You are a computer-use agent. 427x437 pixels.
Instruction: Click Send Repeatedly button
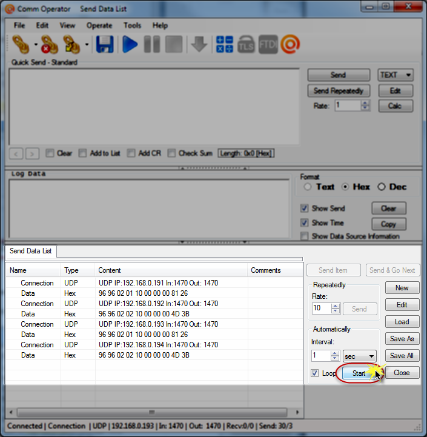[339, 91]
